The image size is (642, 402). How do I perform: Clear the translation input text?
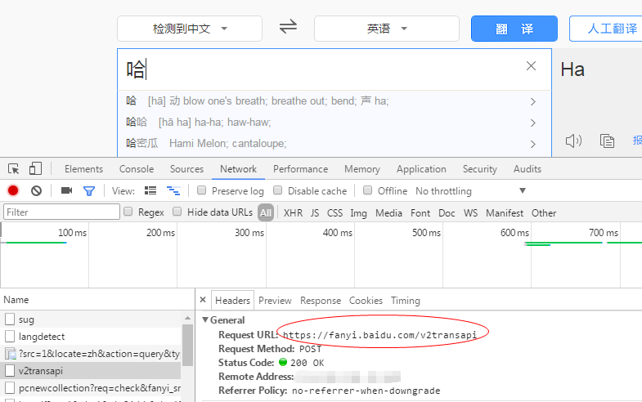point(531,66)
